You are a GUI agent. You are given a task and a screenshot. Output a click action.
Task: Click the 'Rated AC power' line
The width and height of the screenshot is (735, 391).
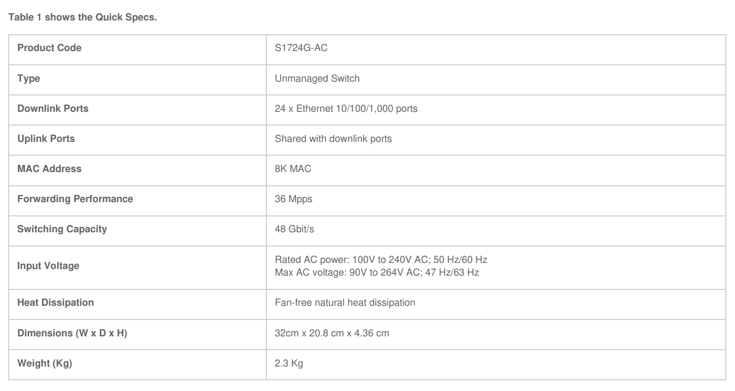tap(381, 260)
